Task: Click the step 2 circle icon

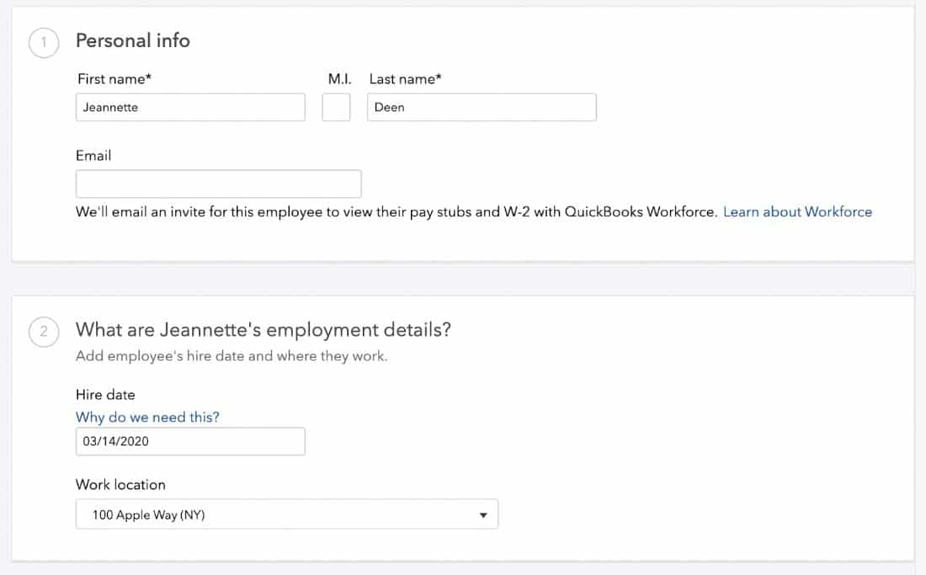Action: tap(44, 332)
